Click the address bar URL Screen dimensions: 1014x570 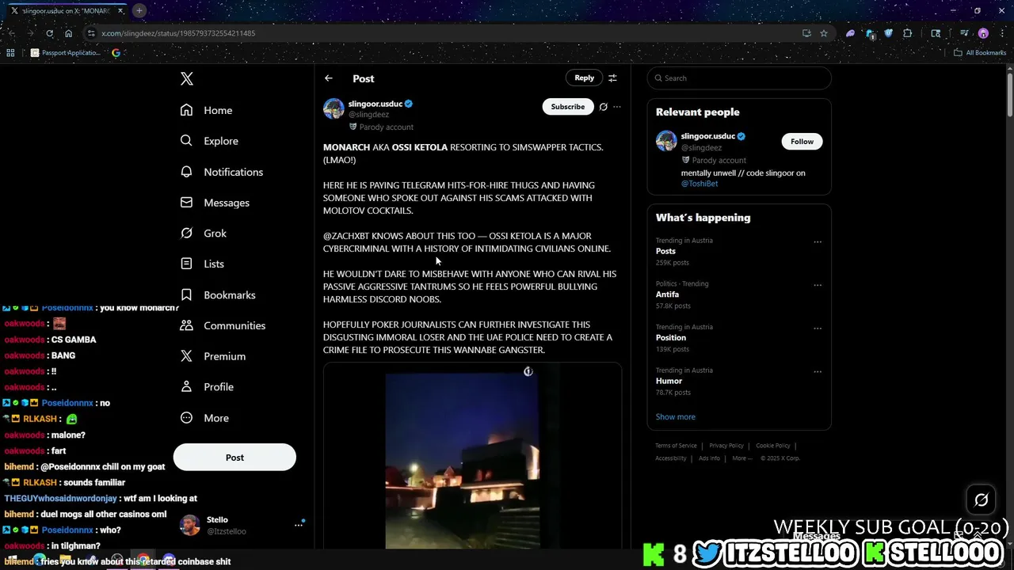[x=178, y=33]
